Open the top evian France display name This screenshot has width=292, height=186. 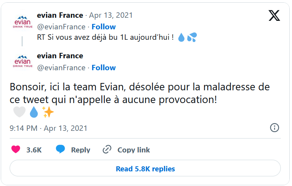(60, 15)
